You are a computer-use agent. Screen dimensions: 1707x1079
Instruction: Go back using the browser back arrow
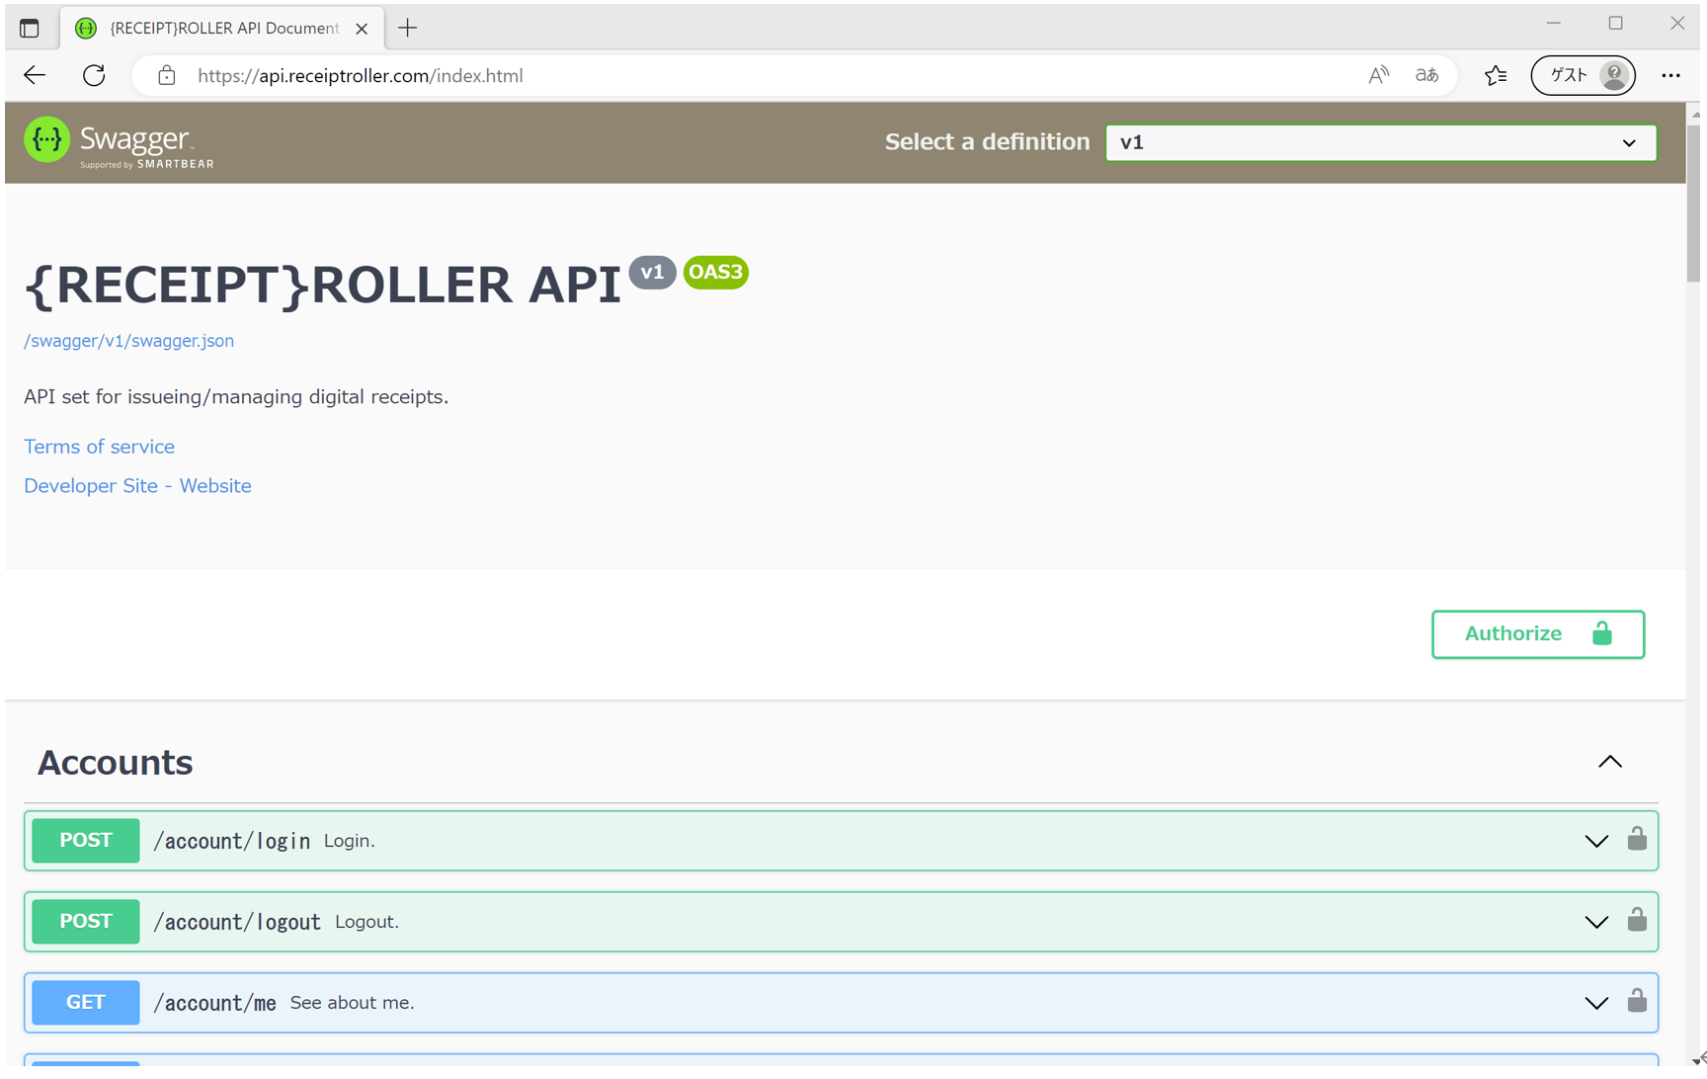click(x=35, y=75)
